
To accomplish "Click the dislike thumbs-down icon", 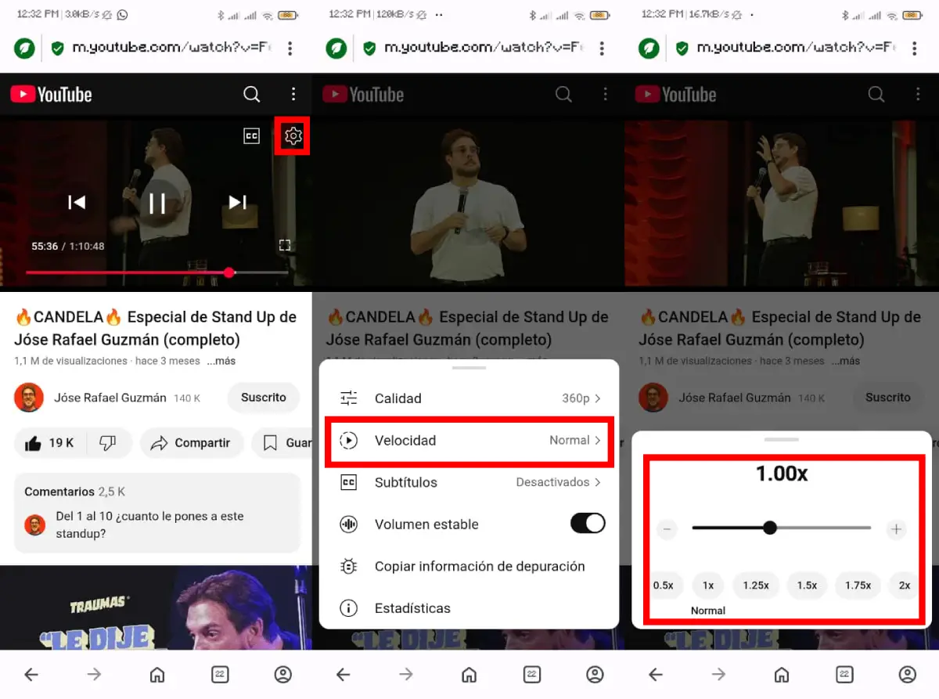I will click(108, 443).
